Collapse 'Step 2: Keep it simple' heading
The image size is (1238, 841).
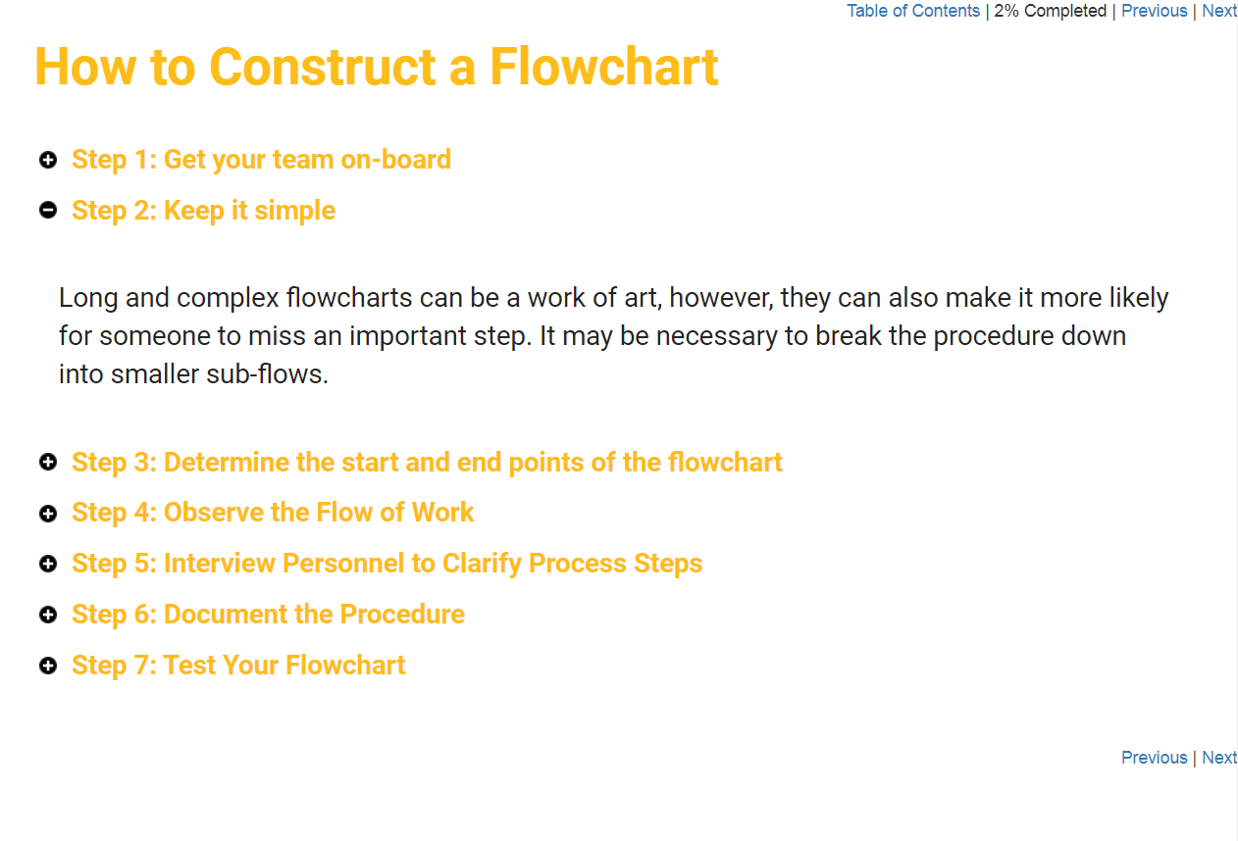(203, 210)
